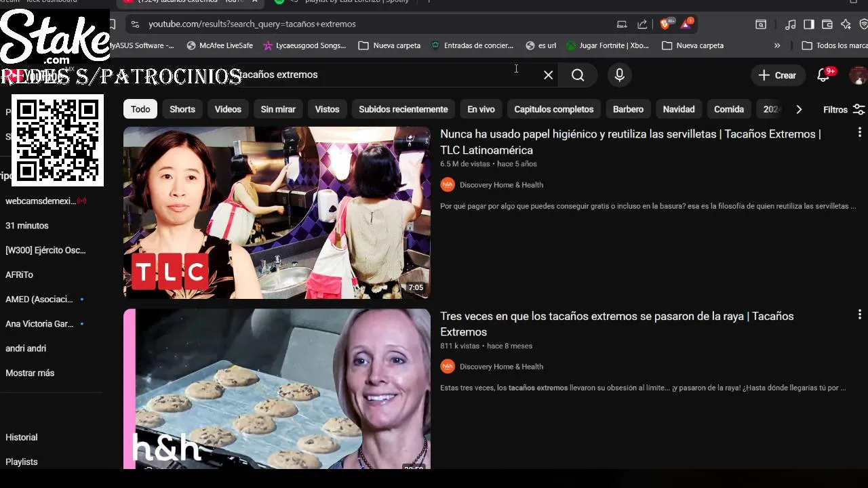This screenshot has height=488, width=868.
Task: Toggle the browser sidebar panel icon
Action: click(808, 24)
